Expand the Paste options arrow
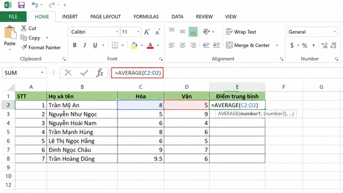This screenshot has height=193, width=343. 9,50
